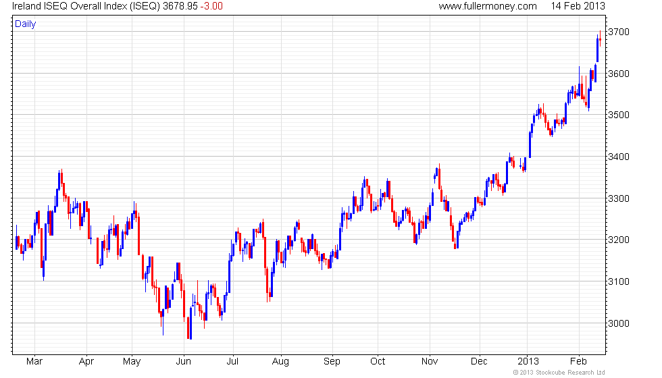Screen dimensions: 662x378
Task: Click the 3500 price axis label
Action: (x=619, y=115)
